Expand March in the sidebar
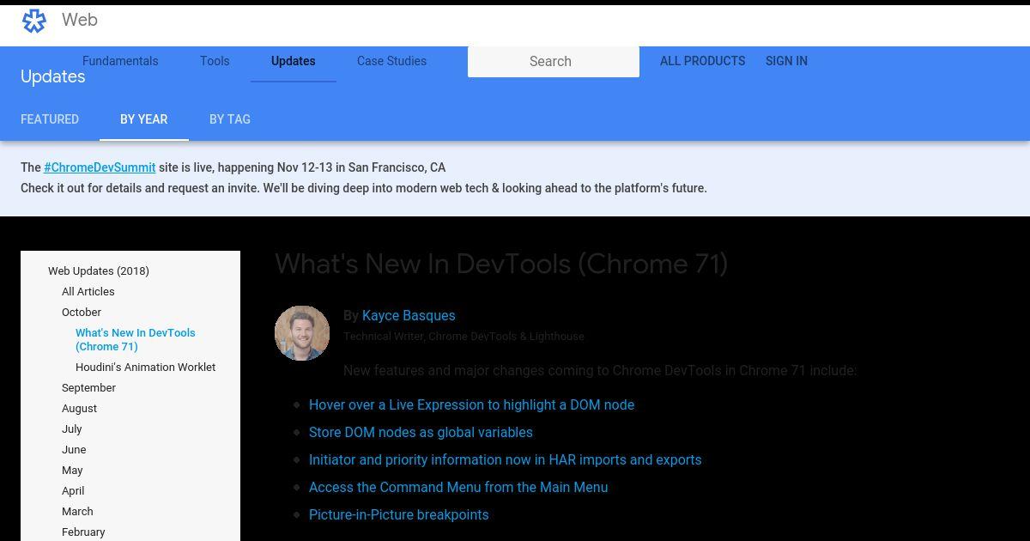1030x541 pixels. coord(77,511)
